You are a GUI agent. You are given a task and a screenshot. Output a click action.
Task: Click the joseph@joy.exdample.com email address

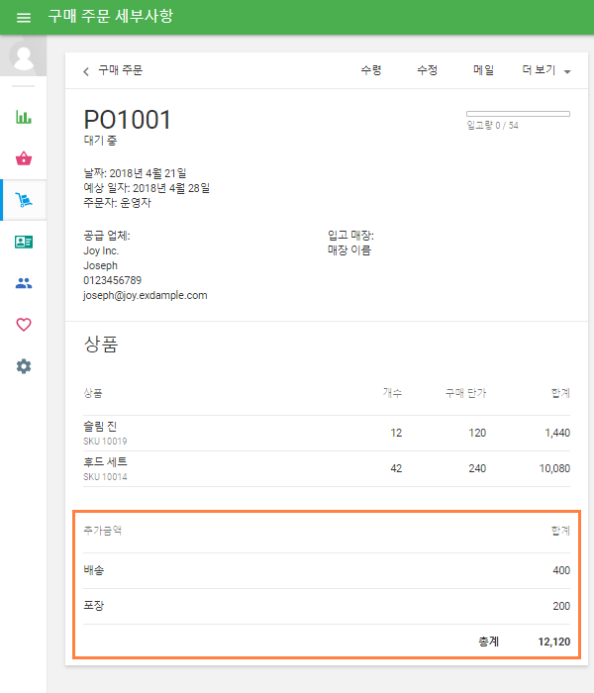pyautogui.click(x=146, y=295)
